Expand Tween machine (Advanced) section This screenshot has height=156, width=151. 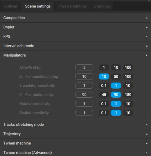point(75,152)
